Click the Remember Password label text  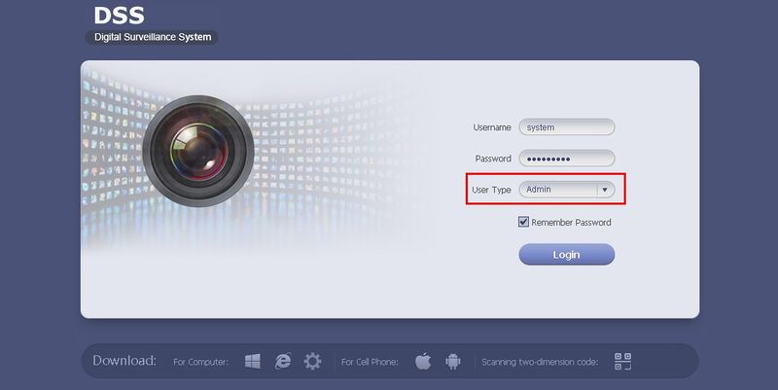click(571, 223)
